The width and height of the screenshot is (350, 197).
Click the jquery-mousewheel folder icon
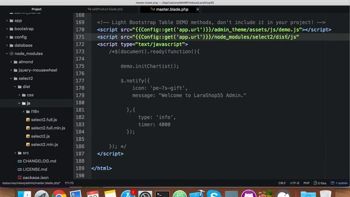[15, 70]
